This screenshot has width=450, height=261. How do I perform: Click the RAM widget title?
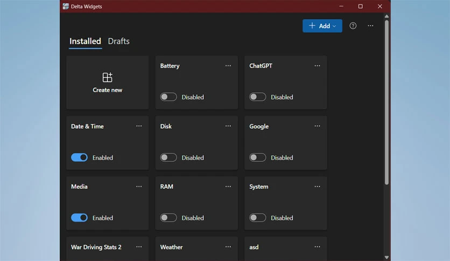click(167, 187)
